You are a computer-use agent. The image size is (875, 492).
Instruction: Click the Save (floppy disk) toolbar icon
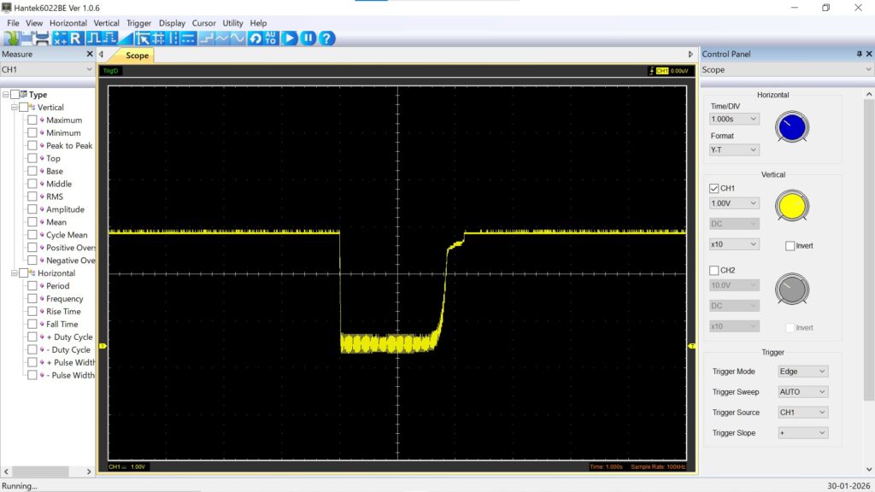[x=25, y=38]
